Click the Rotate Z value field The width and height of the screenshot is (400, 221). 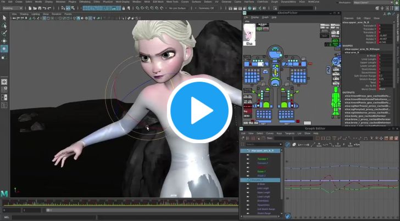coord(386,42)
